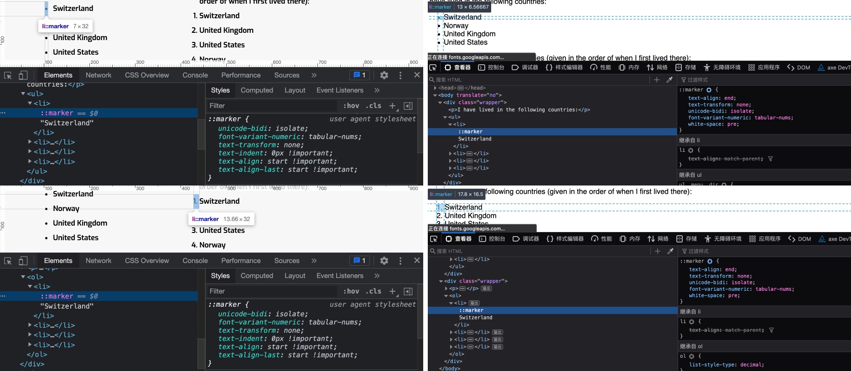
Task: Open the Computed tab in the top Chrome DevTools
Action: (257, 90)
